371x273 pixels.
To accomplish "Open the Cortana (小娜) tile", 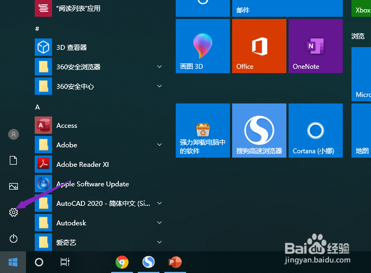I will (316, 131).
